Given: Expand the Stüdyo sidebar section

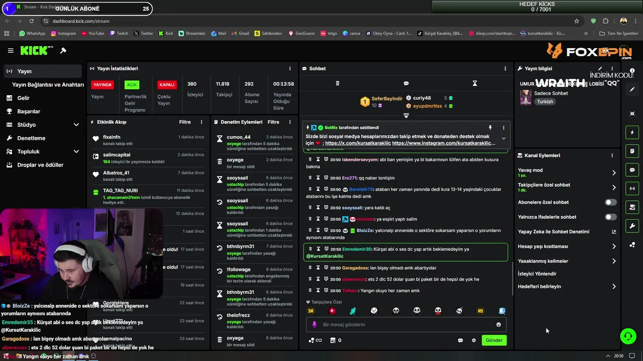Looking at the screenshot, I should [76, 125].
